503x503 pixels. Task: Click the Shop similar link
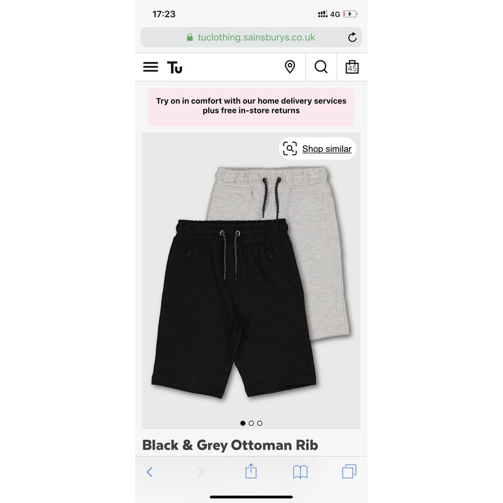[326, 149]
